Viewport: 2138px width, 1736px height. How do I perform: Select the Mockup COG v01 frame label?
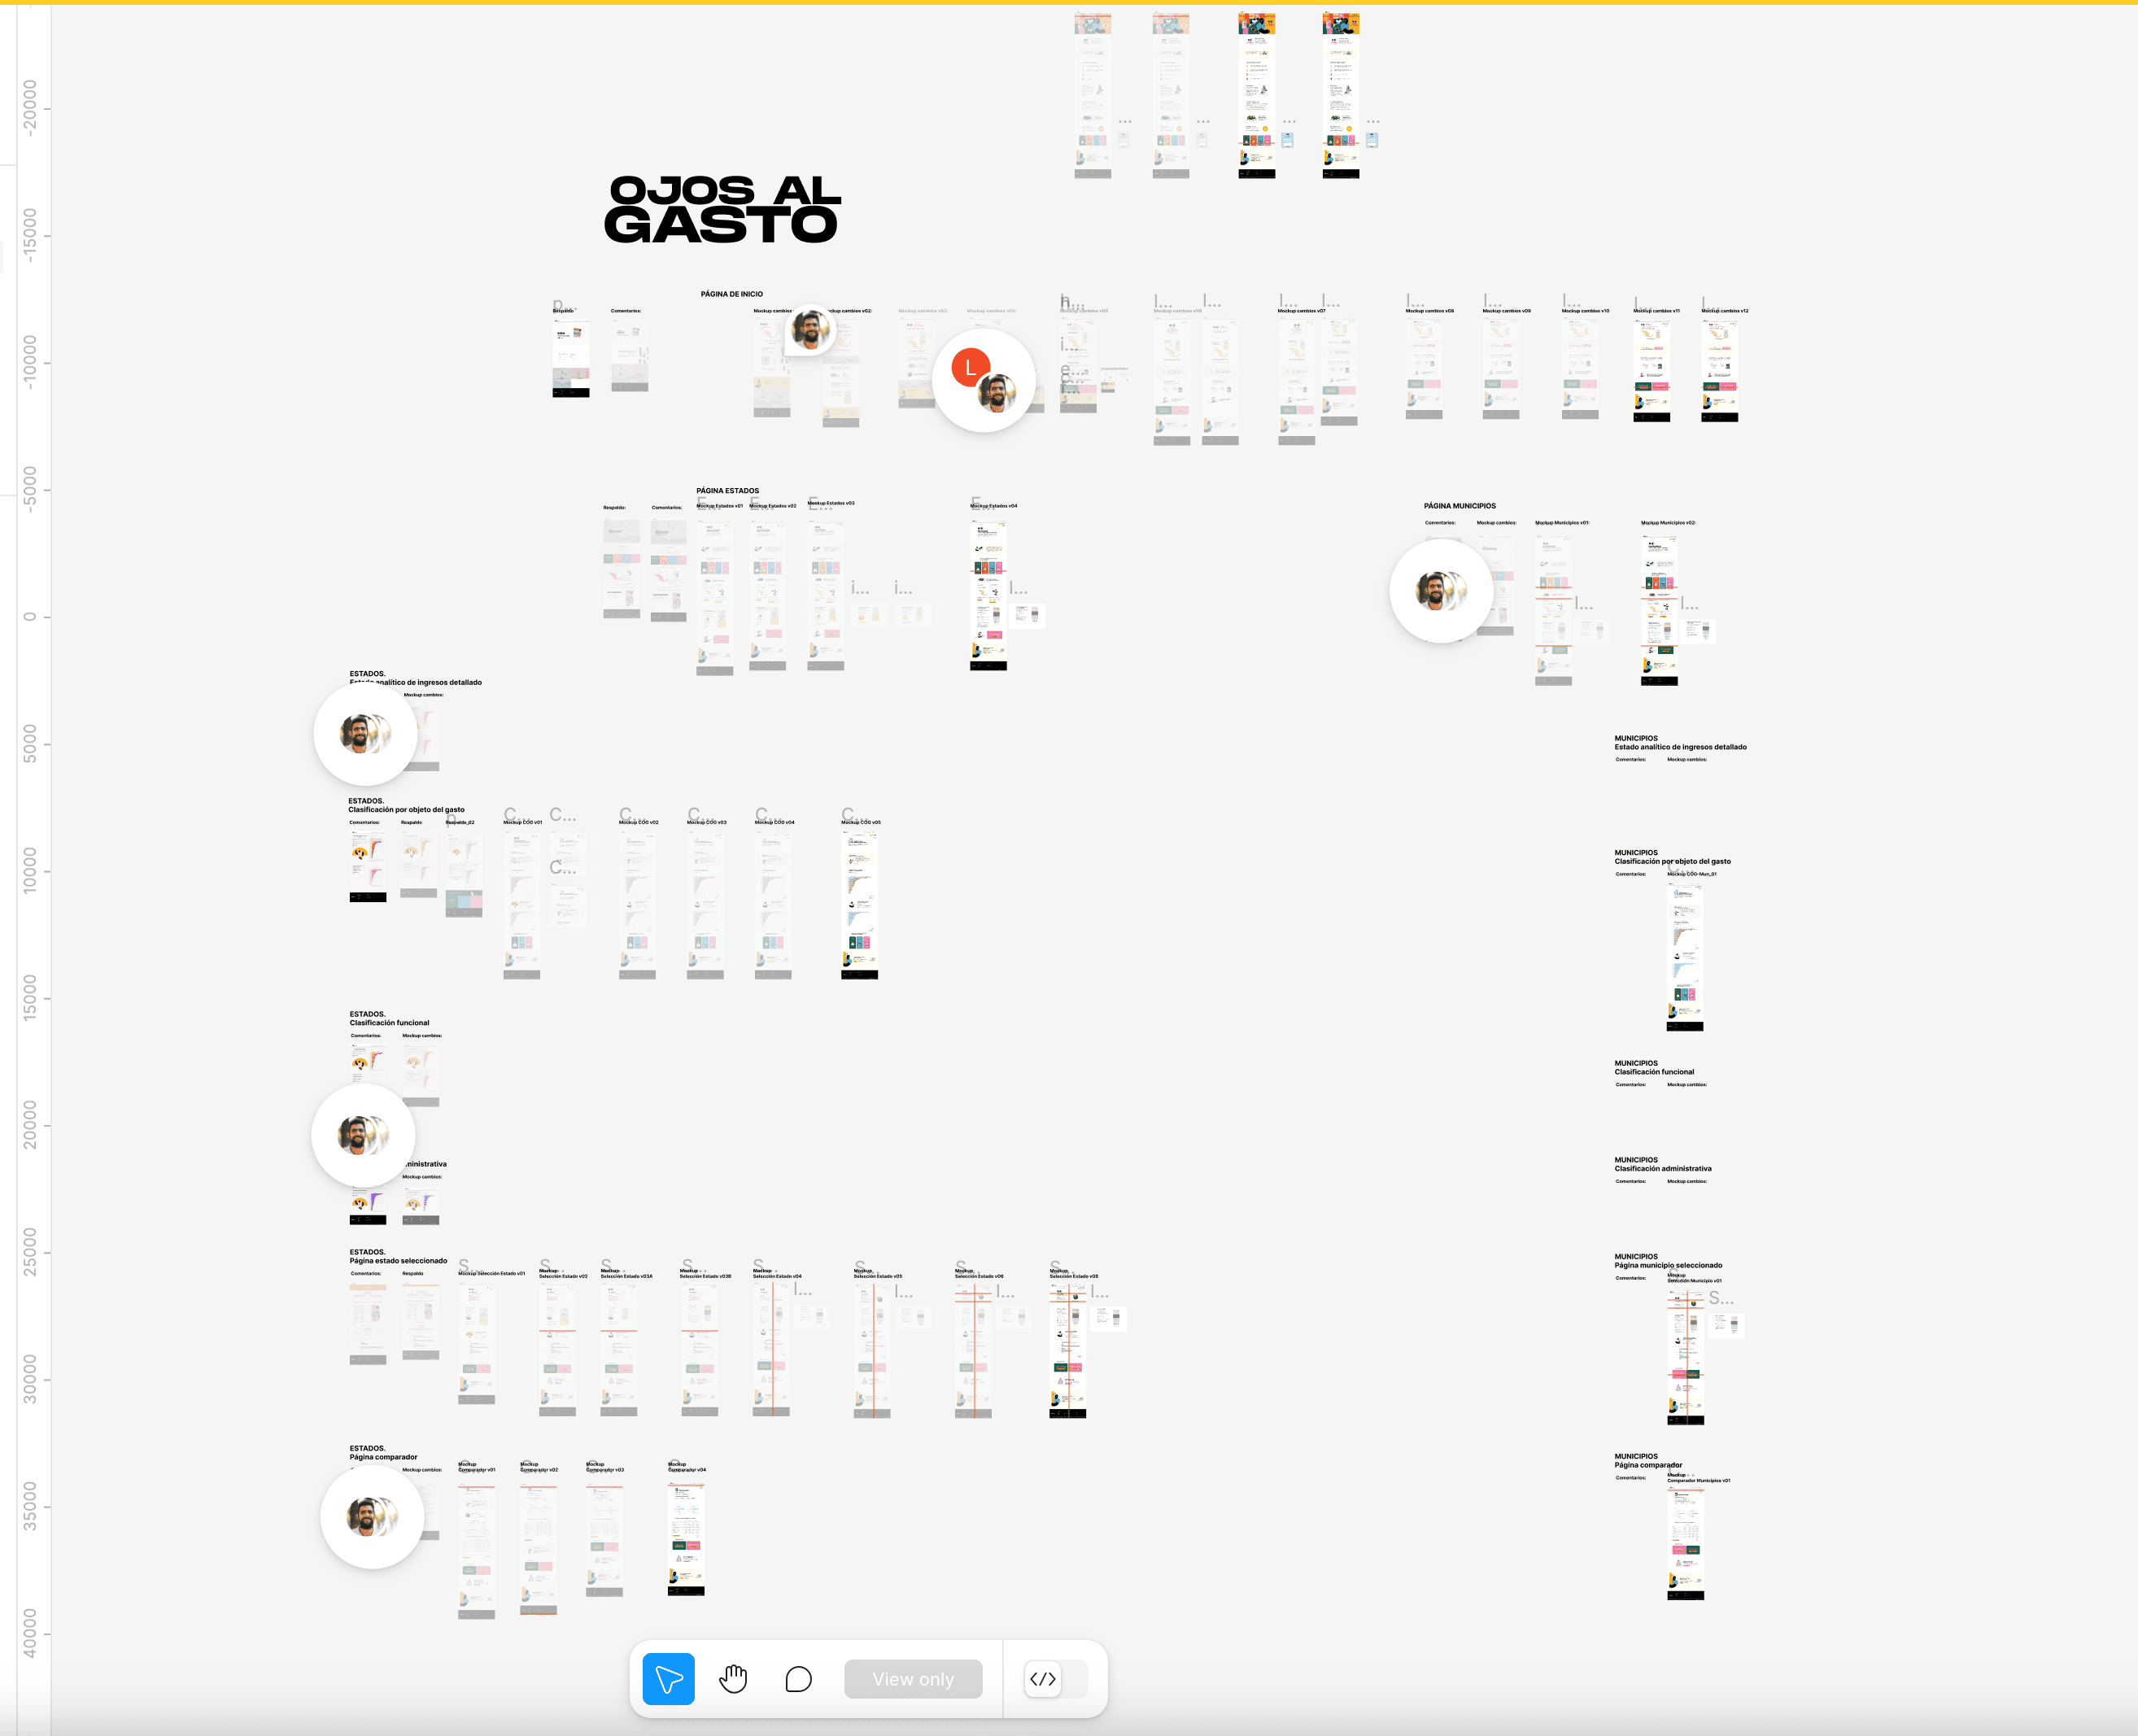pyautogui.click(x=523, y=822)
